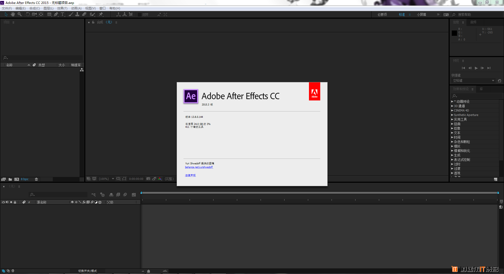Screen dimensions: 504x274
Task: Select the Clone Stamp tool
Action: click(x=77, y=14)
